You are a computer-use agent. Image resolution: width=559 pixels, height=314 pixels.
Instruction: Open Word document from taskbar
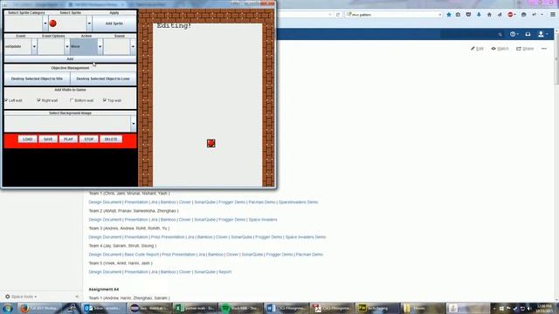point(286,308)
